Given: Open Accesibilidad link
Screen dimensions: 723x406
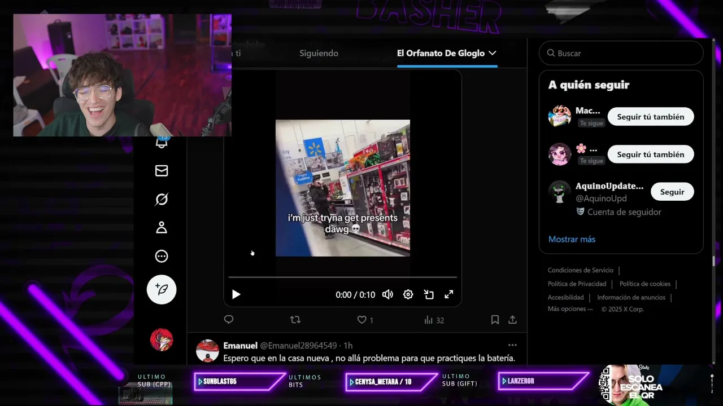Looking at the screenshot, I should point(565,297).
